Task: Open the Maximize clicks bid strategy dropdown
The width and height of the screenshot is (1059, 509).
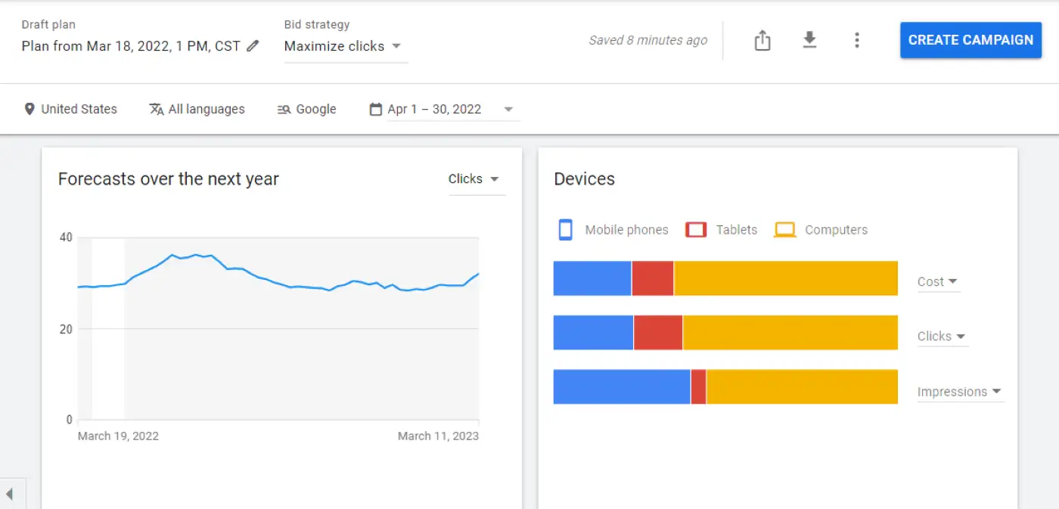Action: click(x=346, y=46)
